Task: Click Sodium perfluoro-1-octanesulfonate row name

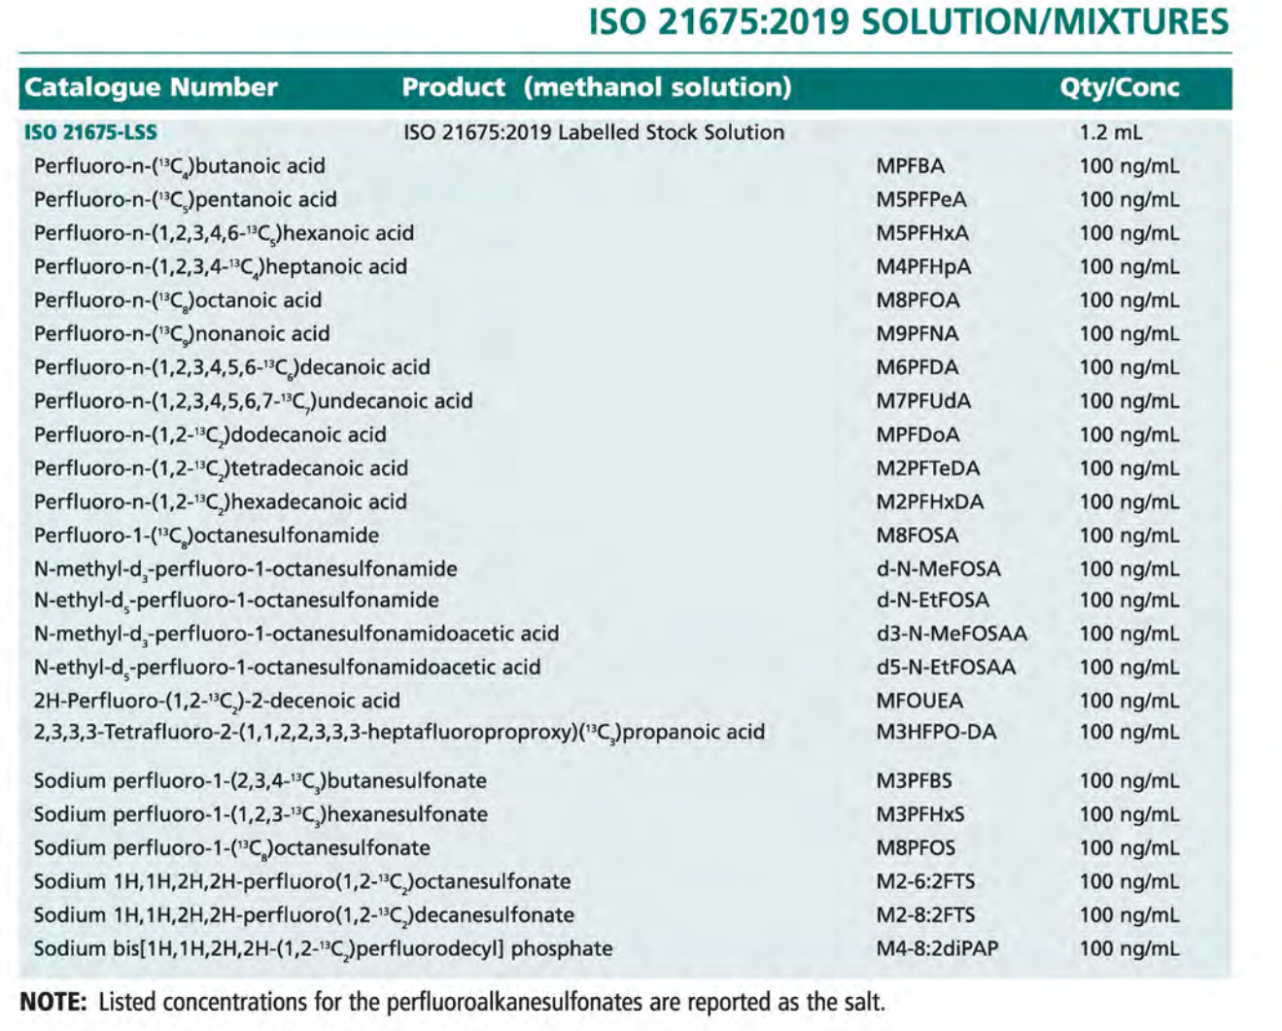Action: pyautogui.click(x=232, y=848)
